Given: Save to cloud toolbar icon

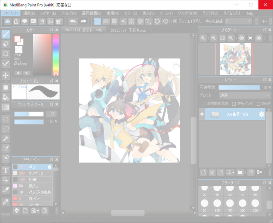Looking at the screenshot, I should pyautogui.click(x=8, y=21).
